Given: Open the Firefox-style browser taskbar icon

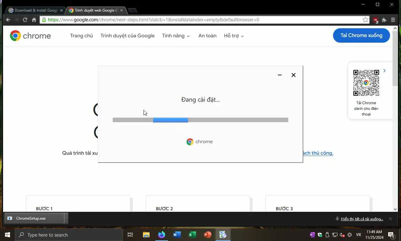Looking at the screenshot, I should pos(162,235).
